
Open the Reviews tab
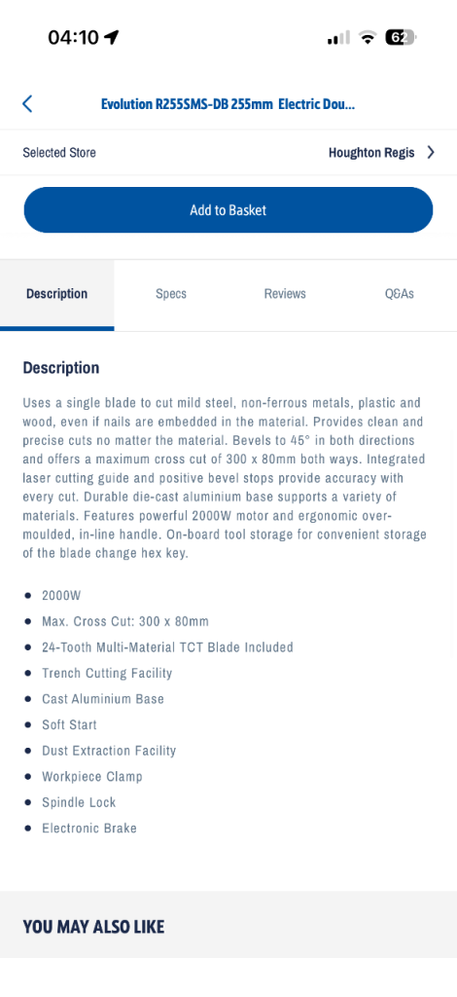(x=285, y=294)
